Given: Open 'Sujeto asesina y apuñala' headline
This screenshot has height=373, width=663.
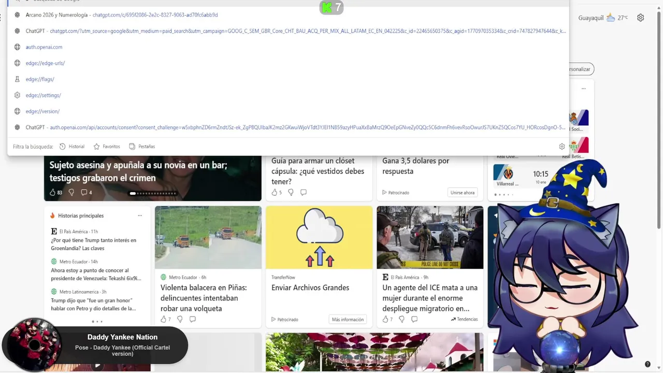Looking at the screenshot, I should pyautogui.click(x=138, y=171).
